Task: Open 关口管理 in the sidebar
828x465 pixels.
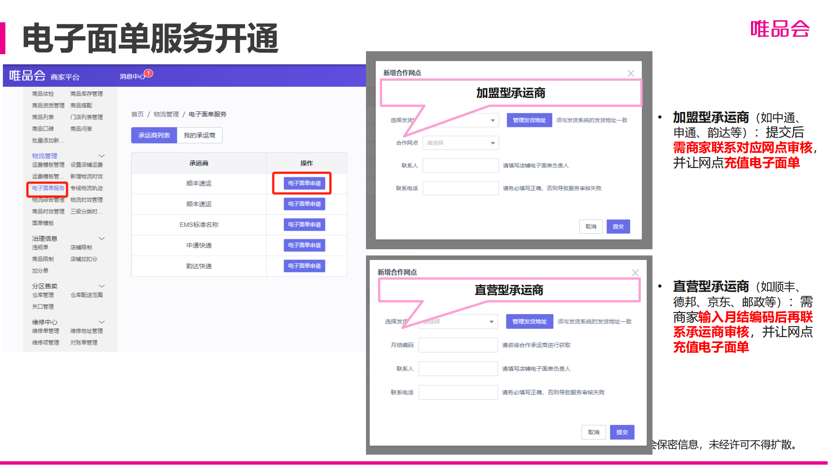Action: pos(43,307)
